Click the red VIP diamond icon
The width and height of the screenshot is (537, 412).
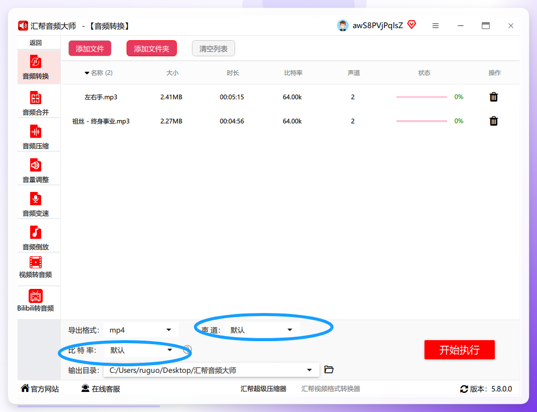pos(411,25)
